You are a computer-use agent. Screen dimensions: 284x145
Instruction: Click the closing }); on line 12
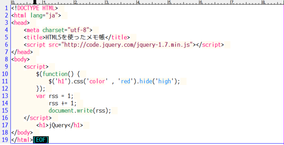(41, 89)
